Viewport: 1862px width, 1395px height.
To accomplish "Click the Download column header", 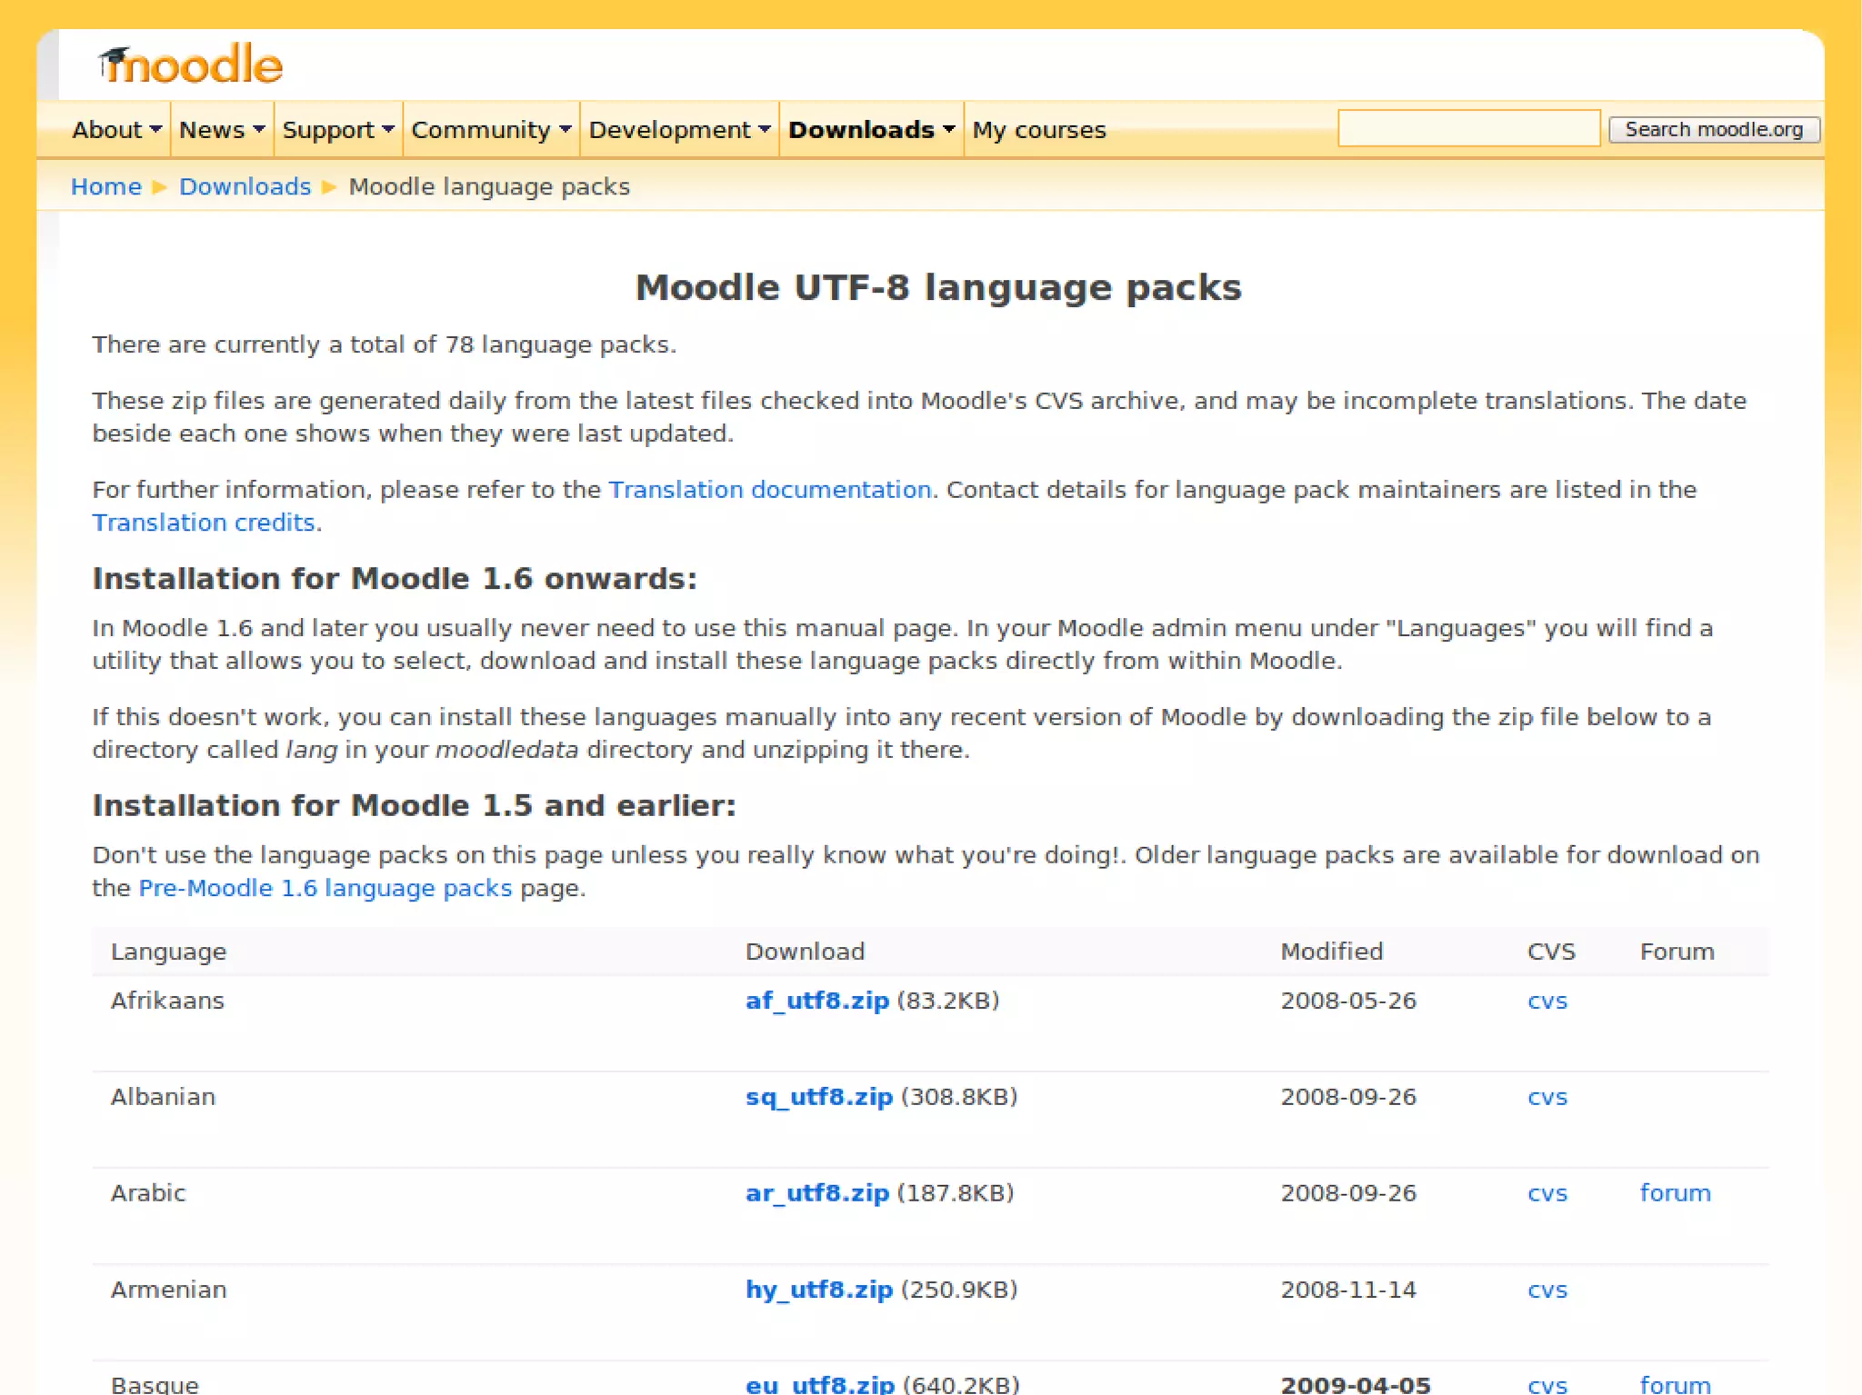I will [805, 952].
